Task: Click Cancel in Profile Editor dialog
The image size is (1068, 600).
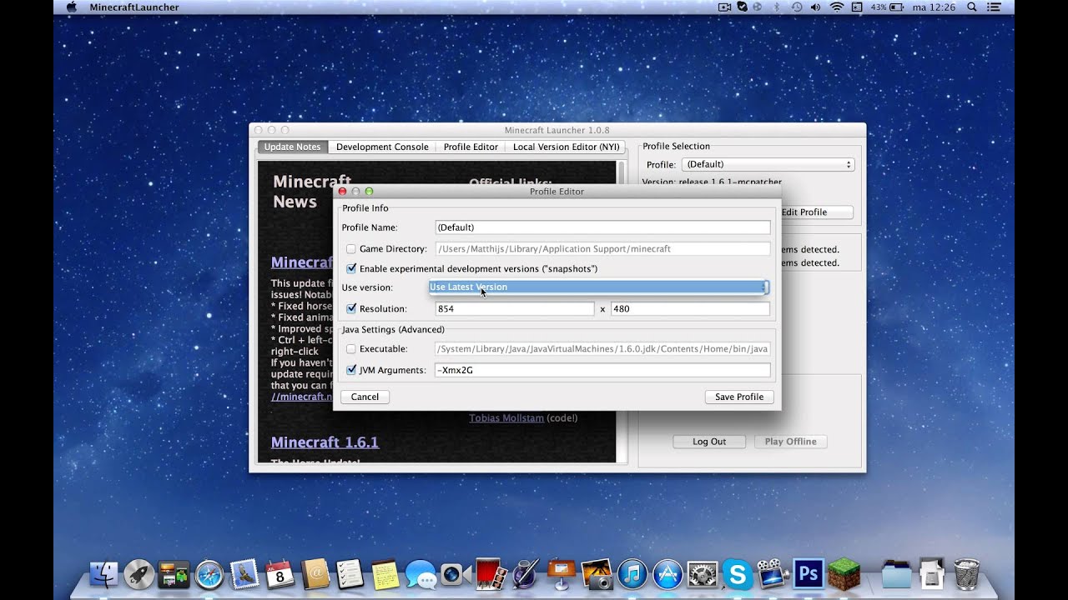Action: click(365, 397)
